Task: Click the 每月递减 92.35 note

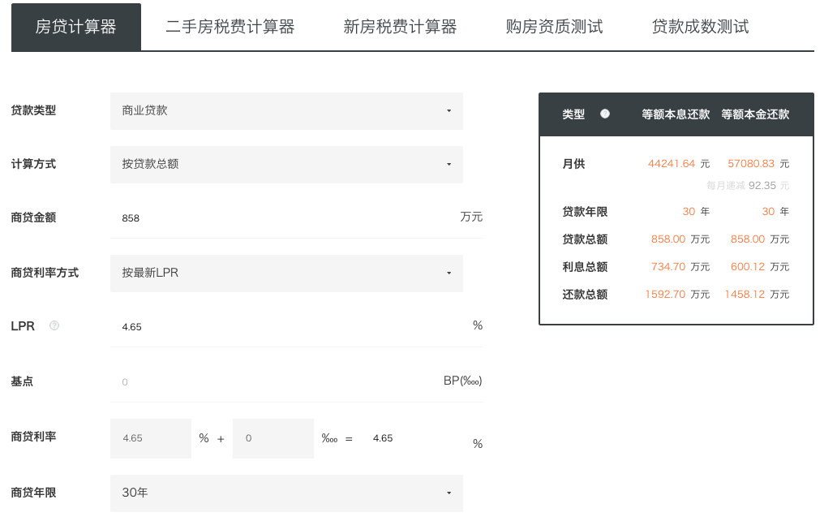Action: [747, 186]
